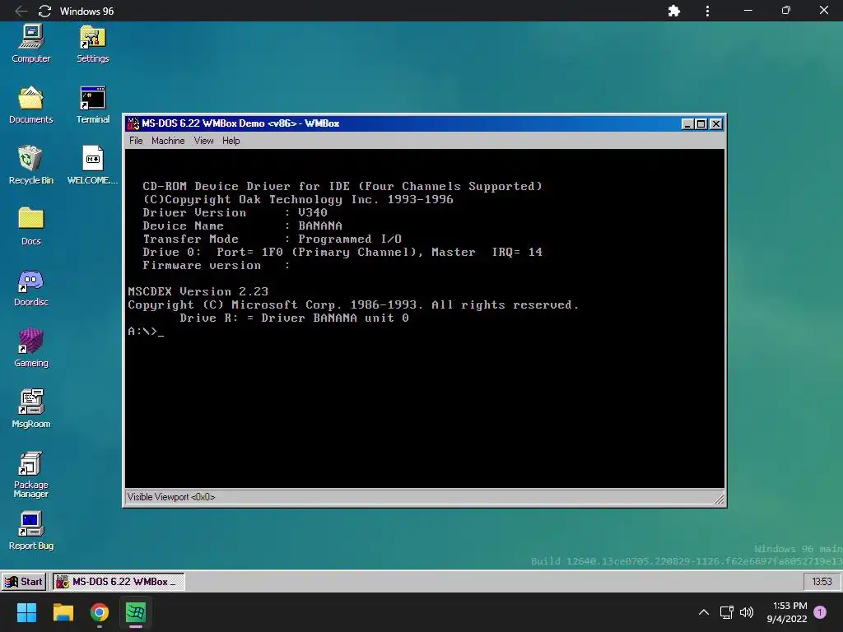The height and width of the screenshot is (632, 843).
Task: Click the WMBox window title text
Action: [x=240, y=123]
